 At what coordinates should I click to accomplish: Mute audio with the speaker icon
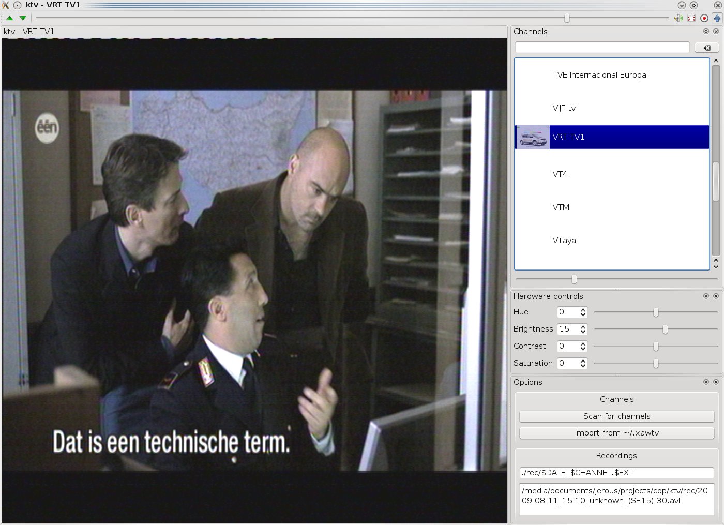[x=678, y=18]
